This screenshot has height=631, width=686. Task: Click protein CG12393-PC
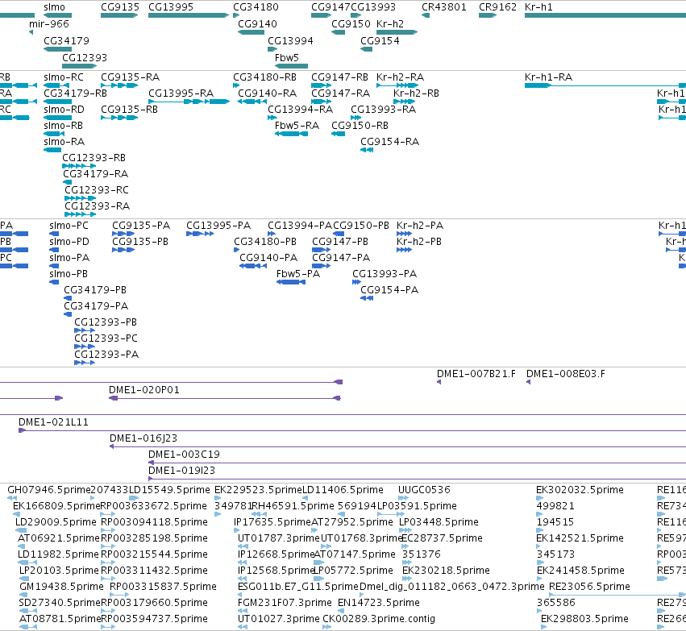point(106,338)
